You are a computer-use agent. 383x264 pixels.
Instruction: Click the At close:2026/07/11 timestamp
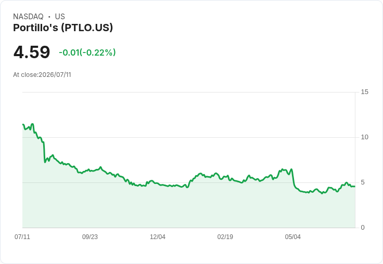[x=42, y=75]
